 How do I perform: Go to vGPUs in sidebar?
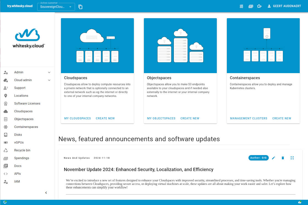coord(19,143)
